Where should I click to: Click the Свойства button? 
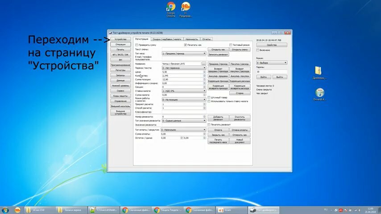click(272, 45)
